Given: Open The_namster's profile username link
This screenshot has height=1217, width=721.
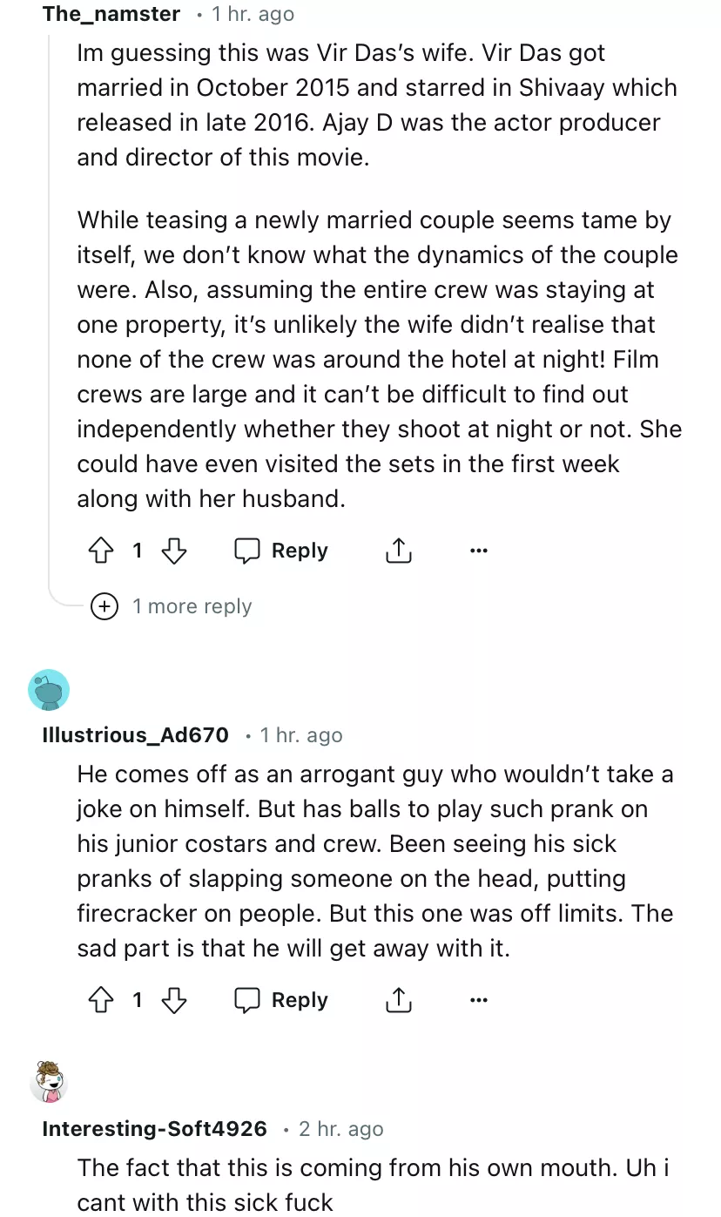Looking at the screenshot, I should pyautogui.click(x=111, y=14).
